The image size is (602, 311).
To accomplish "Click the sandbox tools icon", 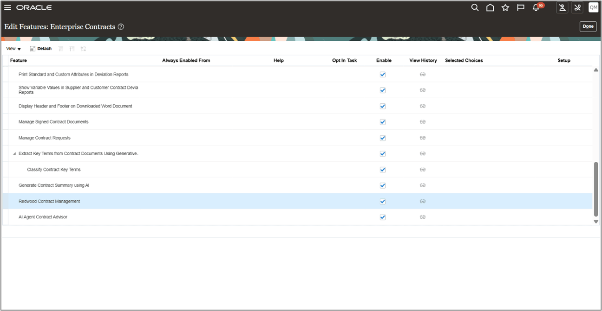I will coord(562,7).
